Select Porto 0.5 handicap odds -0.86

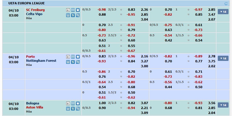pyautogui.click(x=102, y=72)
